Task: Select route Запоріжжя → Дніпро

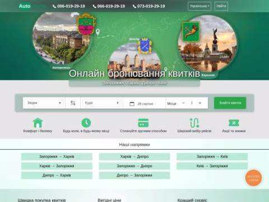Action: coord(134,166)
